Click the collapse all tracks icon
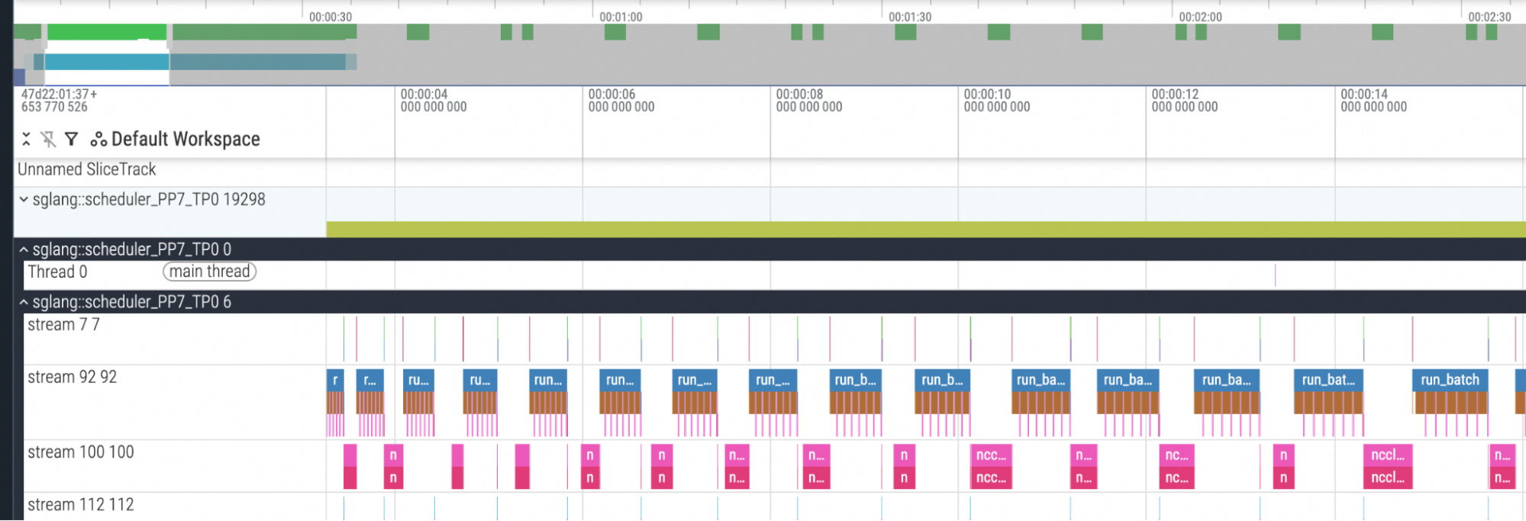This screenshot has height=521, width=1526. (x=26, y=139)
